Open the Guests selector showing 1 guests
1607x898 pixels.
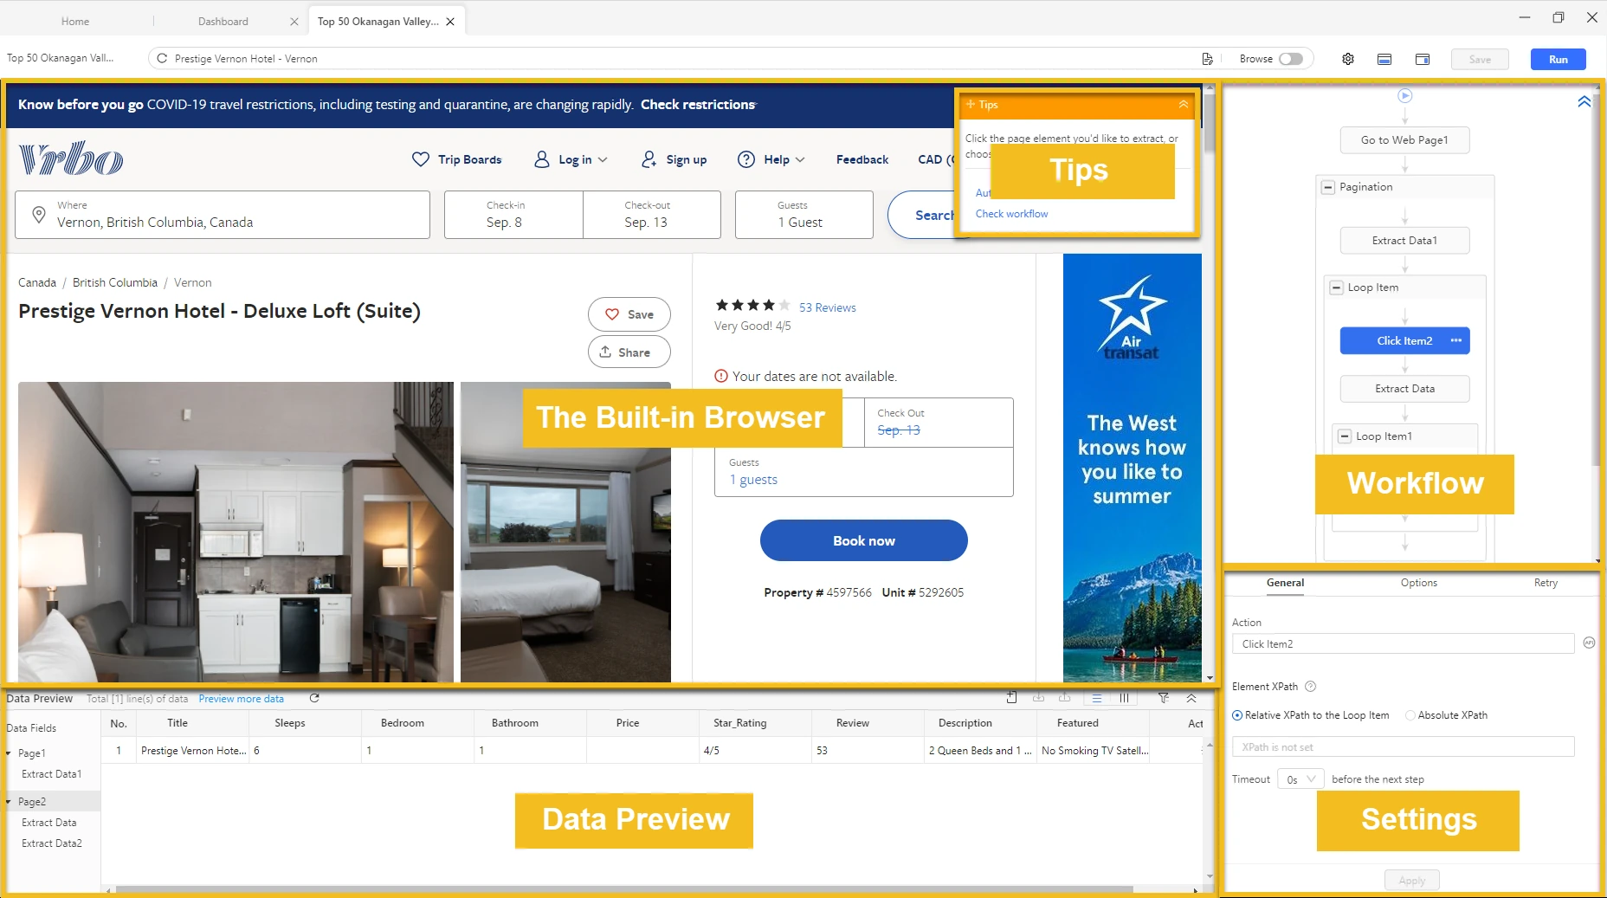tap(863, 472)
